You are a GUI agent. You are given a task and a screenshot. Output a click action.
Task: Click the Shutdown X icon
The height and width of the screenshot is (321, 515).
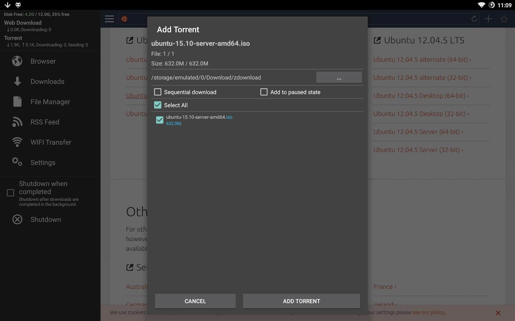[x=17, y=219]
